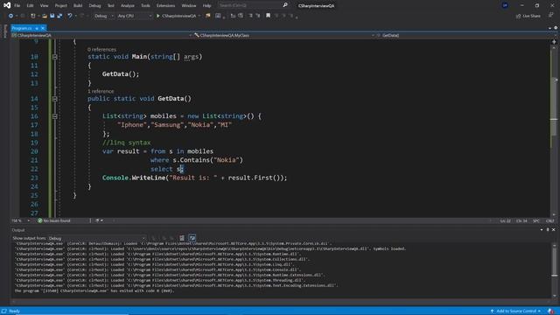The height and width of the screenshot is (315, 560).
Task: Click the "Nokia" string in Contains call
Action: 227,160
